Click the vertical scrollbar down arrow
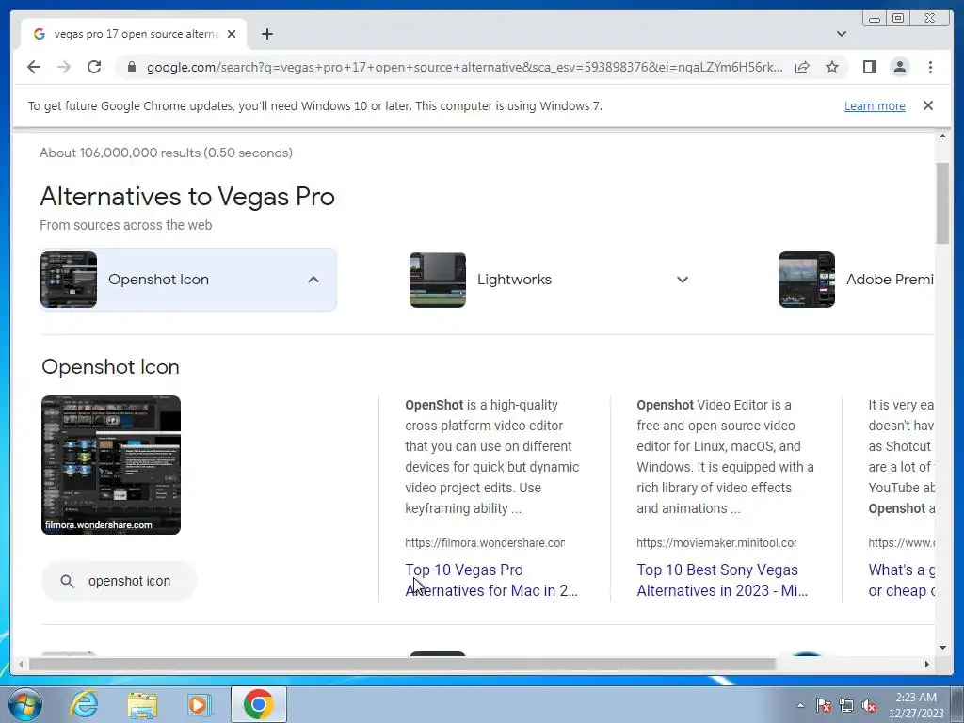Screen dimensions: 964x723 click(x=942, y=648)
